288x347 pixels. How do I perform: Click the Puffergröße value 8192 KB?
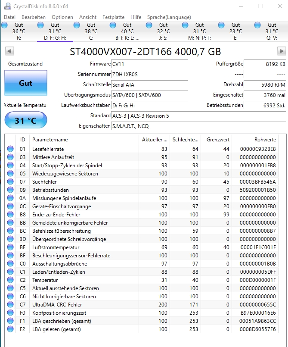265,64
